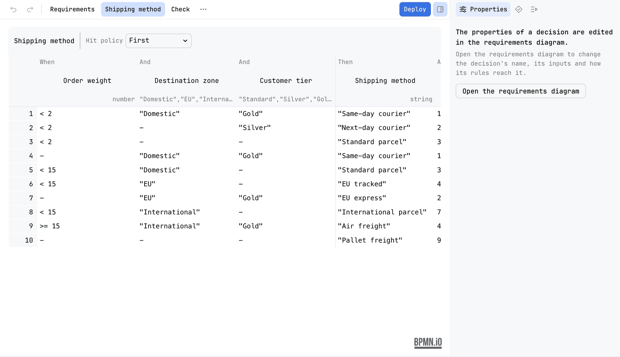
Task: Select the "International parcel" output cell
Action: (385, 212)
